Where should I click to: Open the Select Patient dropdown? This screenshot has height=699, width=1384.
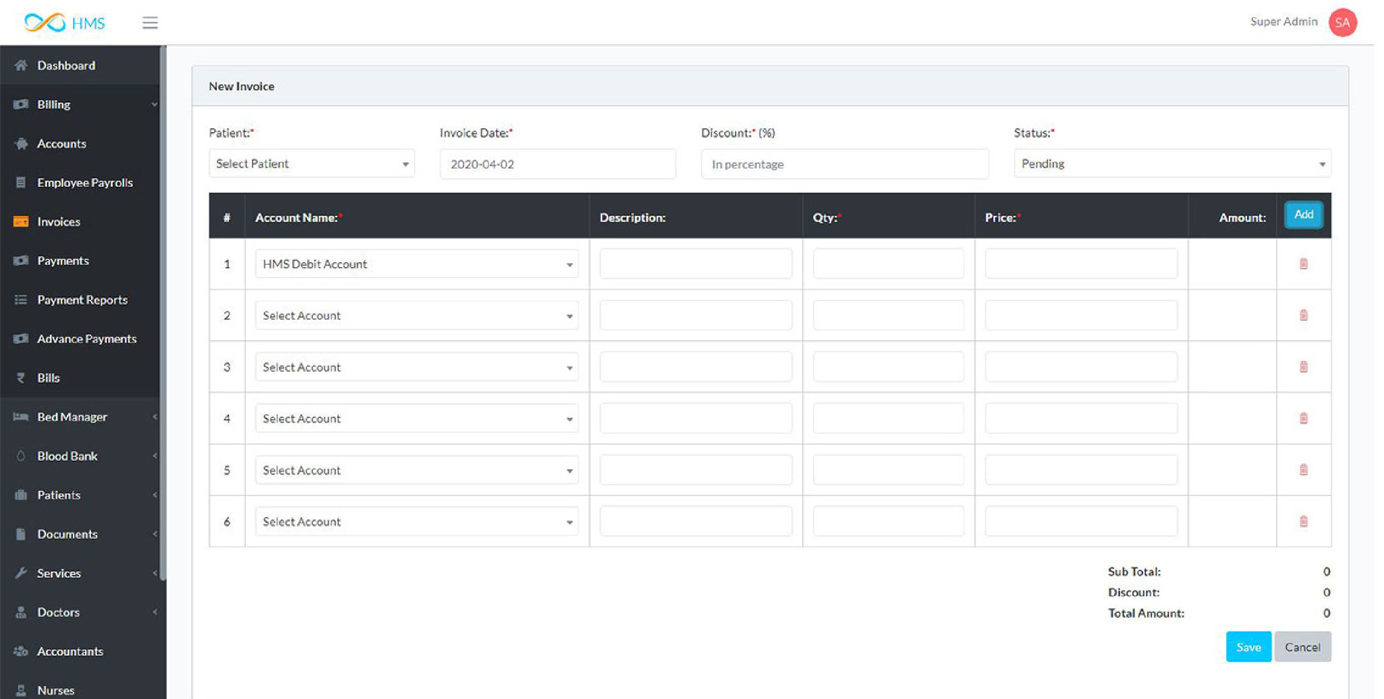click(x=312, y=164)
